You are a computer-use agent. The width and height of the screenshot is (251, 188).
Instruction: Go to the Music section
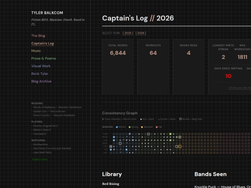pyautogui.click(x=36, y=51)
